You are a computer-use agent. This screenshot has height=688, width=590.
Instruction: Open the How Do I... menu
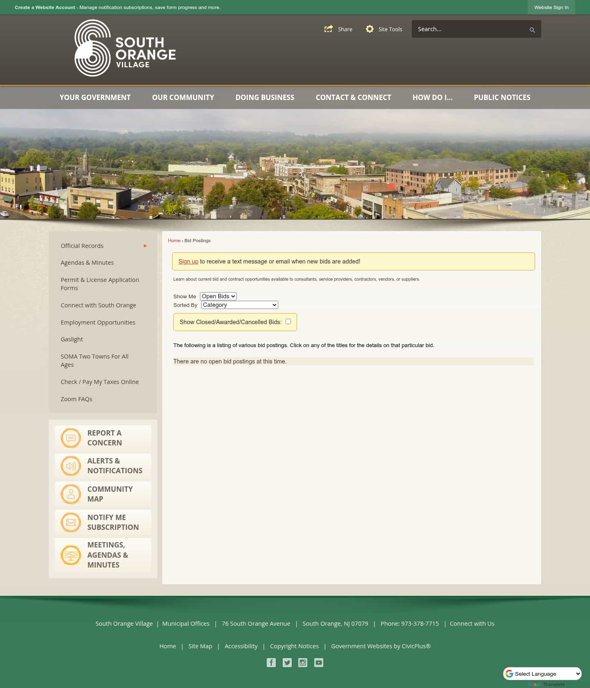point(433,98)
